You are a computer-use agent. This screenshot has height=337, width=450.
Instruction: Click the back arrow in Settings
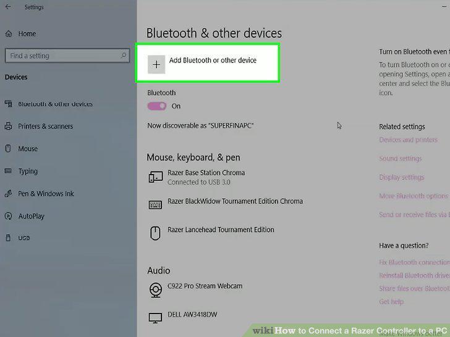(x=8, y=7)
